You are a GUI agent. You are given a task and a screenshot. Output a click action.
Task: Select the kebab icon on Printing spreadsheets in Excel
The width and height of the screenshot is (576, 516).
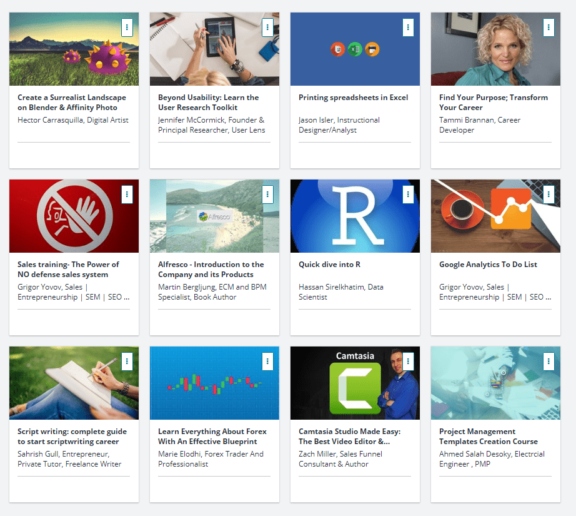[x=408, y=27]
